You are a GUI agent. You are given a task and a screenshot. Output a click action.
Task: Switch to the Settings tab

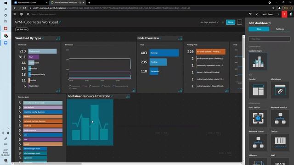point(280,29)
